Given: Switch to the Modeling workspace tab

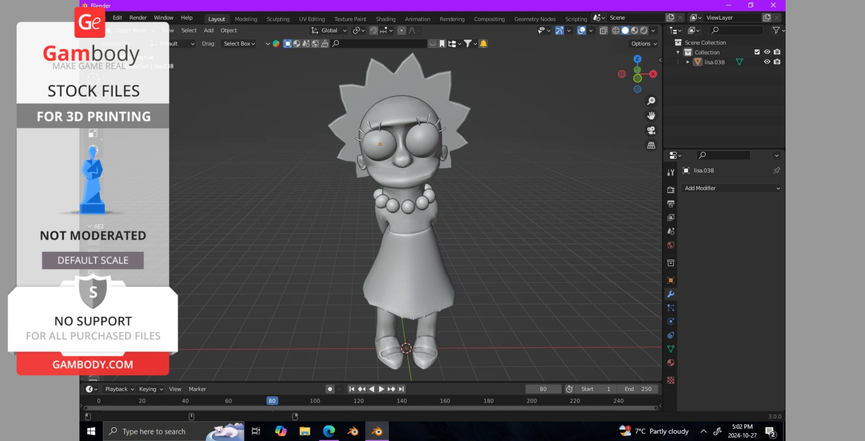Looking at the screenshot, I should click(246, 19).
